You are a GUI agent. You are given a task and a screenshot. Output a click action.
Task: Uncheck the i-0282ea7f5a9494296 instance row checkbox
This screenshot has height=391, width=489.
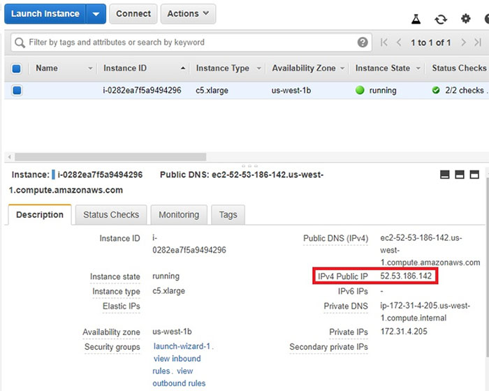click(17, 90)
